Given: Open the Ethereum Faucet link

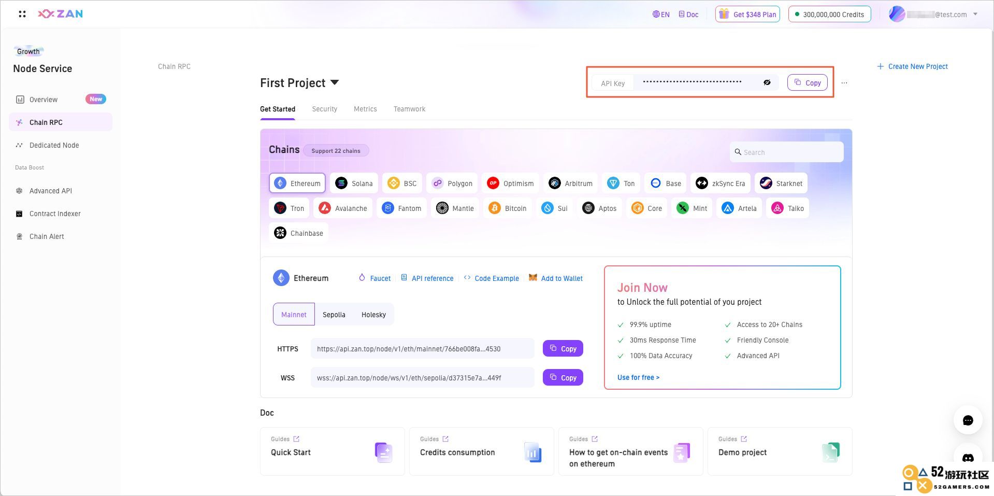Looking at the screenshot, I should coord(374,278).
